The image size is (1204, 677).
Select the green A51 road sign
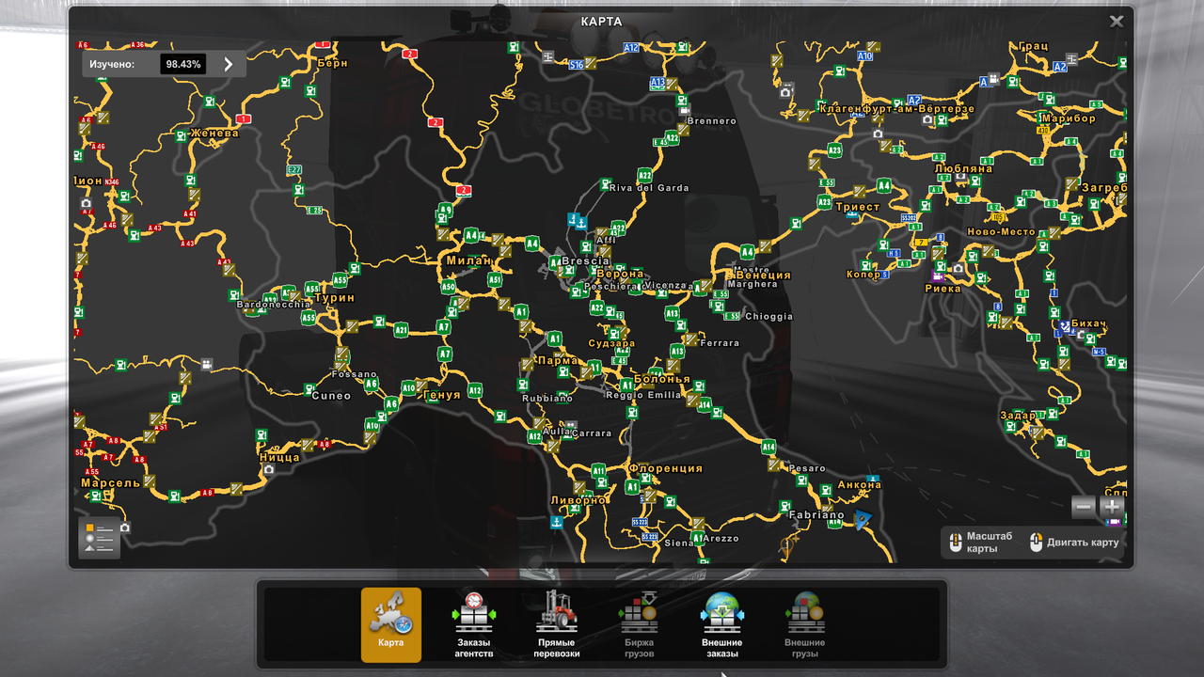coord(495,279)
